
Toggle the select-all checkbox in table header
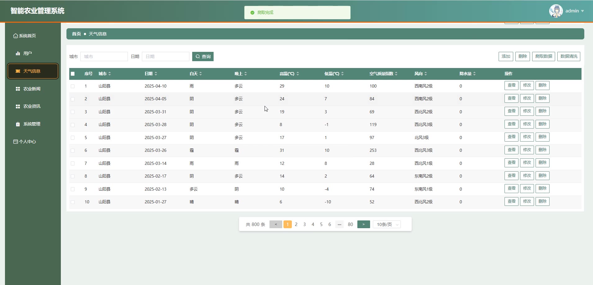[x=73, y=74]
